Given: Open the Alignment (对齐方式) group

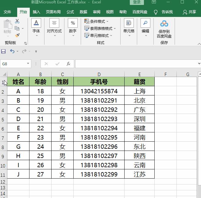Looking at the screenshot, I should [54, 27].
